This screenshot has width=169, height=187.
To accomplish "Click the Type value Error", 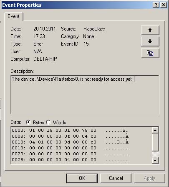I will click(x=38, y=44).
